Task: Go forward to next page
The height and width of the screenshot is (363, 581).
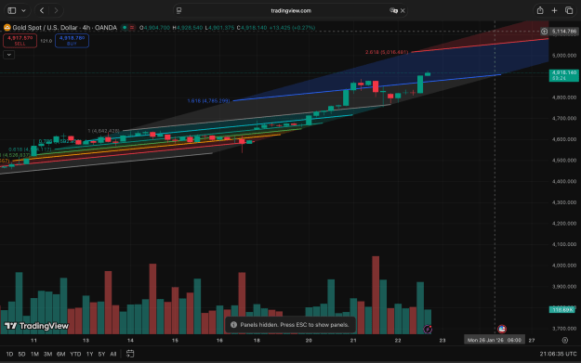Action: pos(56,10)
